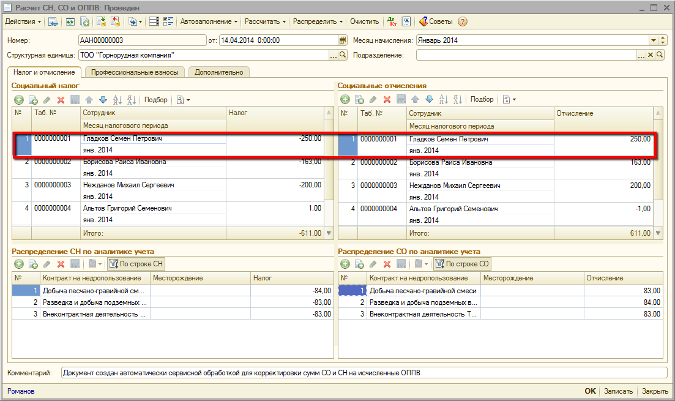Delete row in Социальные отчисления table
The image size is (675, 401).
(387, 100)
